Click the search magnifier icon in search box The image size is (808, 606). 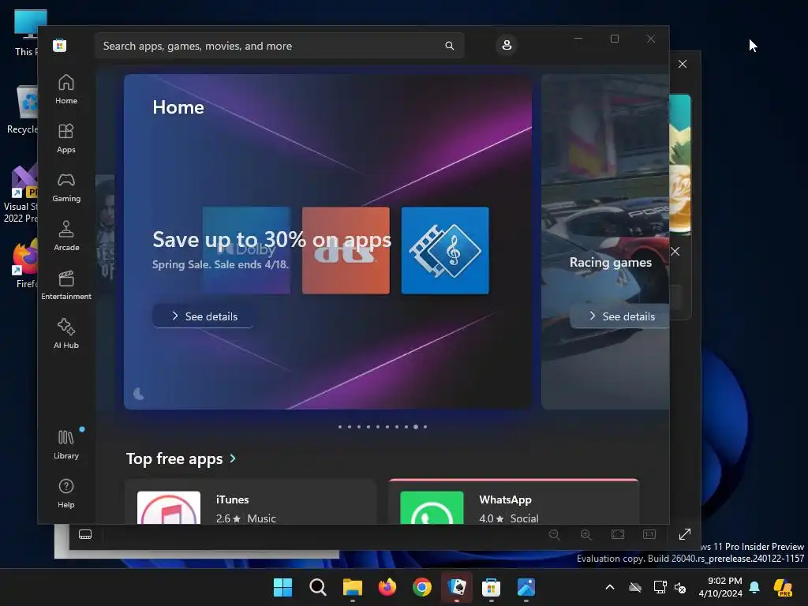click(x=449, y=46)
